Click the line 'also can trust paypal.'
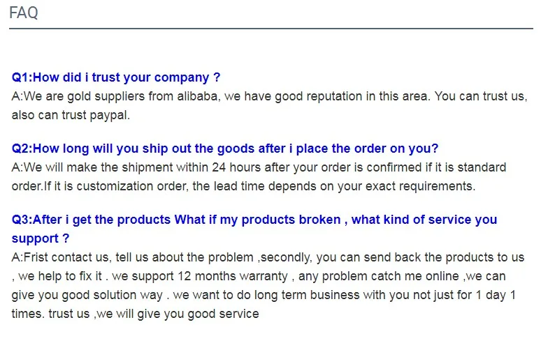 (71, 115)
